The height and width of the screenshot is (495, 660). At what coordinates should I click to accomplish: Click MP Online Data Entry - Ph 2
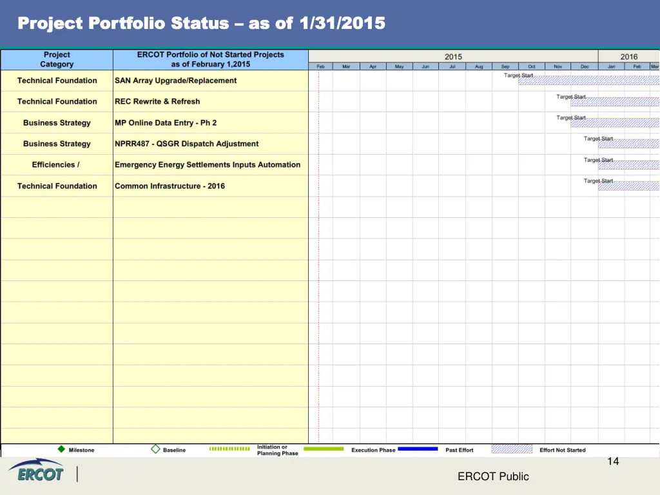pos(166,123)
